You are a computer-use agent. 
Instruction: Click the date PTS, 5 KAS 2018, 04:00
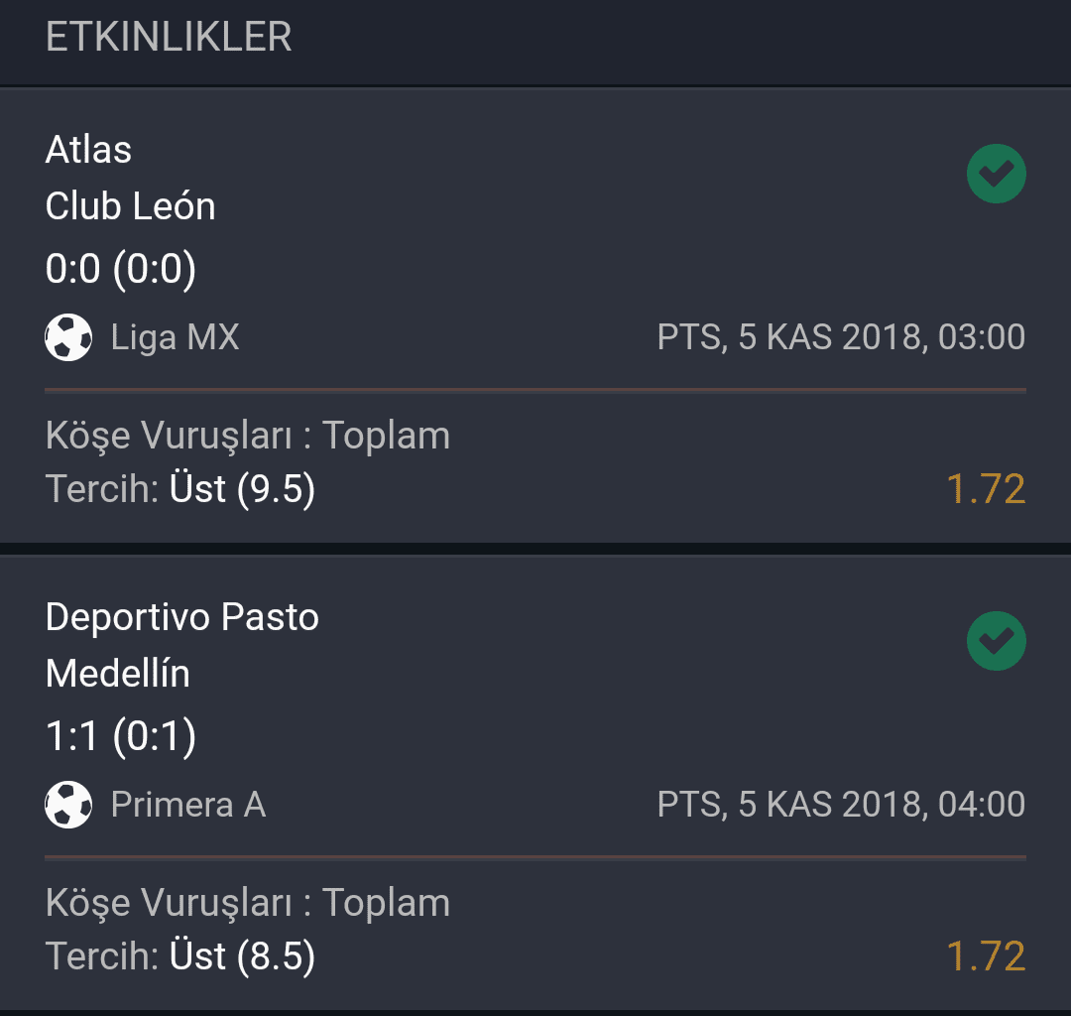pyautogui.click(x=841, y=805)
